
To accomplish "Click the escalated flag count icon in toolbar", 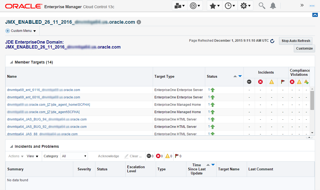I will [x=177, y=156].
